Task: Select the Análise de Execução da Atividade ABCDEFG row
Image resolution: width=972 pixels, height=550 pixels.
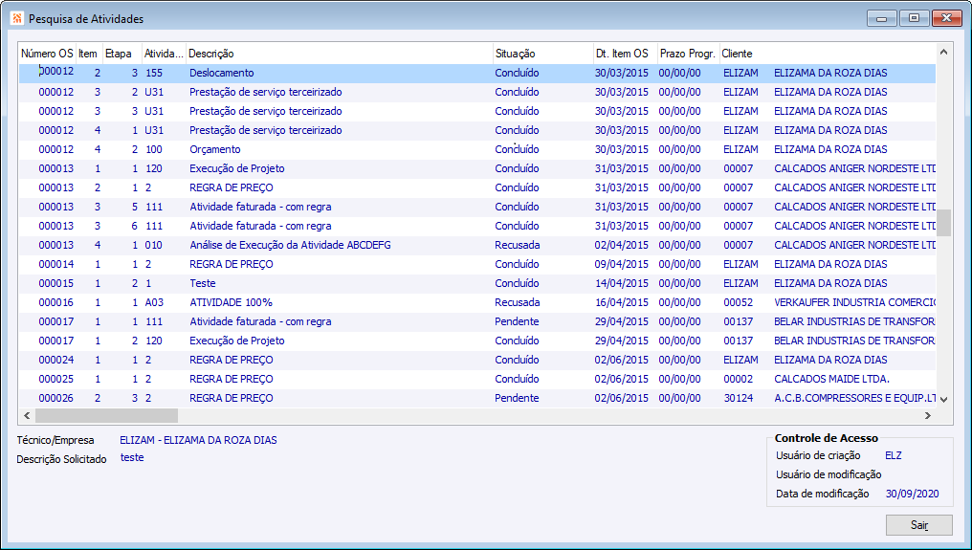Action: coord(477,245)
